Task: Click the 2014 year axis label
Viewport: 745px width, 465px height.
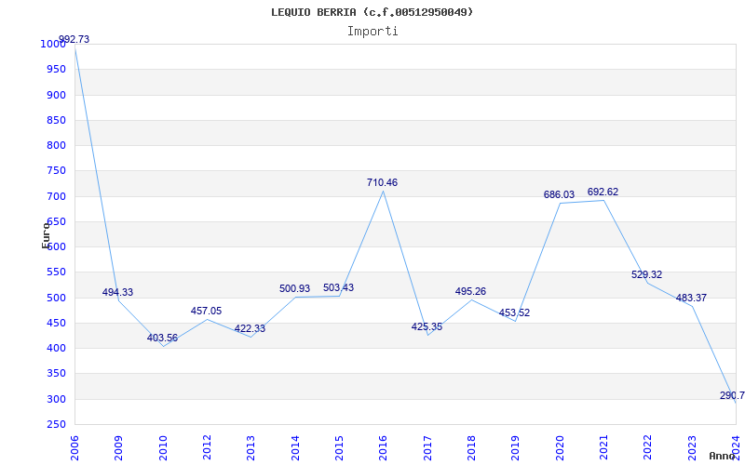Action: (x=295, y=448)
